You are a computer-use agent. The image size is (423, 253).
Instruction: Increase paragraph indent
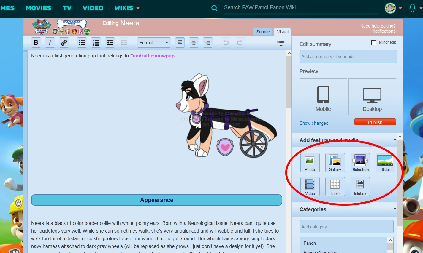click(x=110, y=43)
